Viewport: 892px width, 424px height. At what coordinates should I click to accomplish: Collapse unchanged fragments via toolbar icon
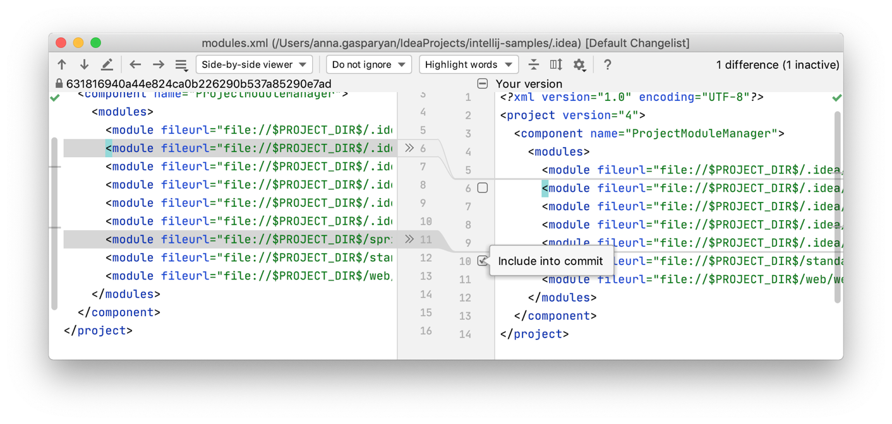click(533, 64)
